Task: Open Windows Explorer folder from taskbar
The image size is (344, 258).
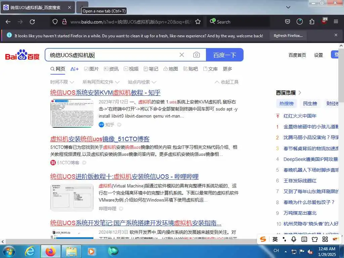Action: 72,252
